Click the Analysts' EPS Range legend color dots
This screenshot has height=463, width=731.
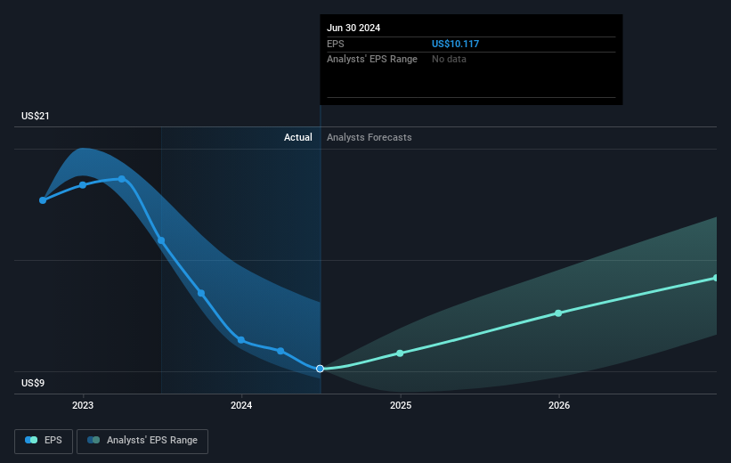pyautogui.click(x=93, y=440)
